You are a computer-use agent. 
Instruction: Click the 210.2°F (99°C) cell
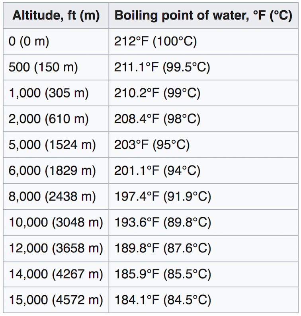[157, 93]
